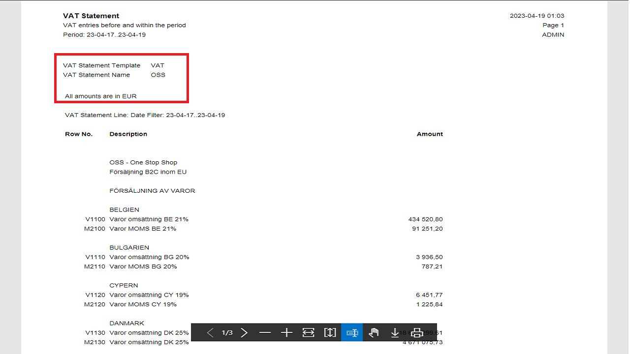Screen dimensions: 630x354
Task: Select row number 'M2100'
Action: (x=95, y=229)
